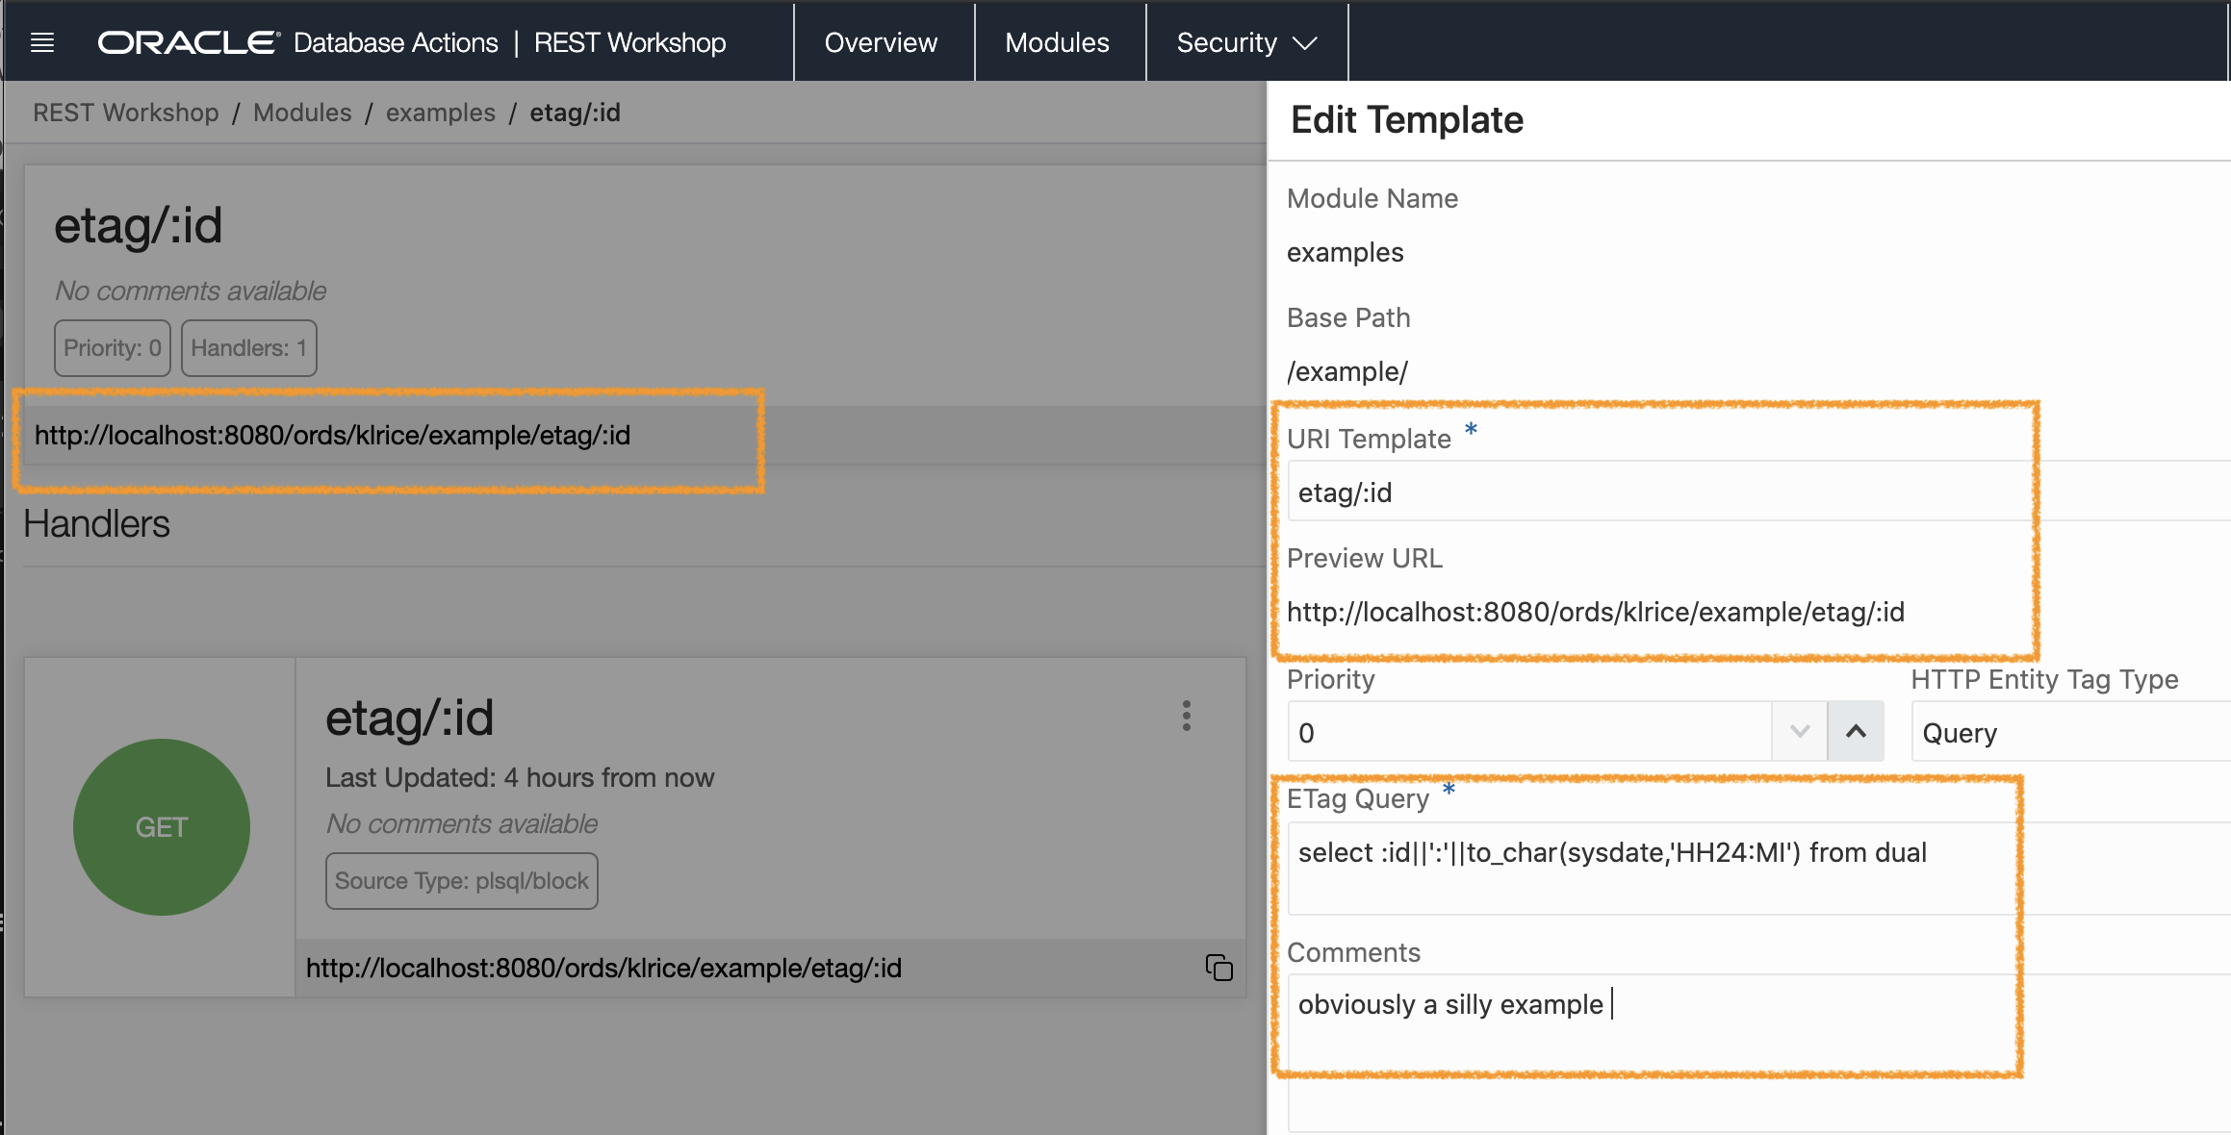2231x1135 pixels.
Task: Decrease Priority with down arrow
Action: pos(1800,732)
